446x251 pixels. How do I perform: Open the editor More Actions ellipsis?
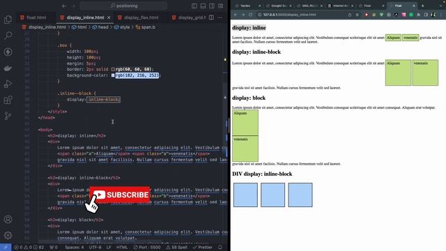click(220, 17)
